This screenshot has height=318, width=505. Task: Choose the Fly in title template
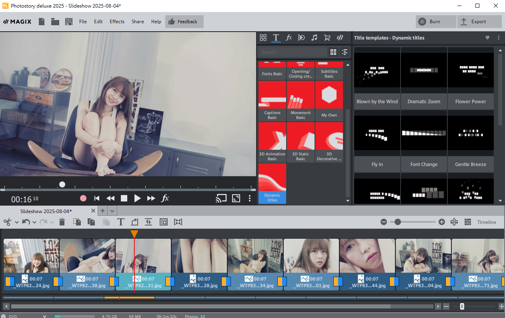click(x=377, y=141)
